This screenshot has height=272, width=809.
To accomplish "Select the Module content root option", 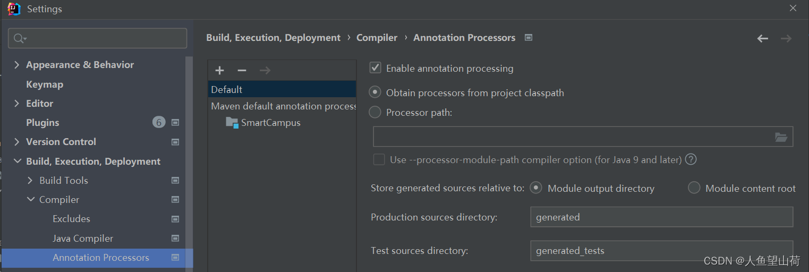I will (x=694, y=188).
